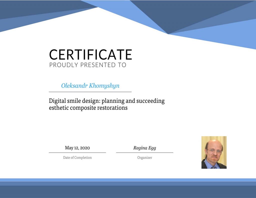Screen dimensions: 256x198
Task: Click the dark blue footer band
Action: 128,192
